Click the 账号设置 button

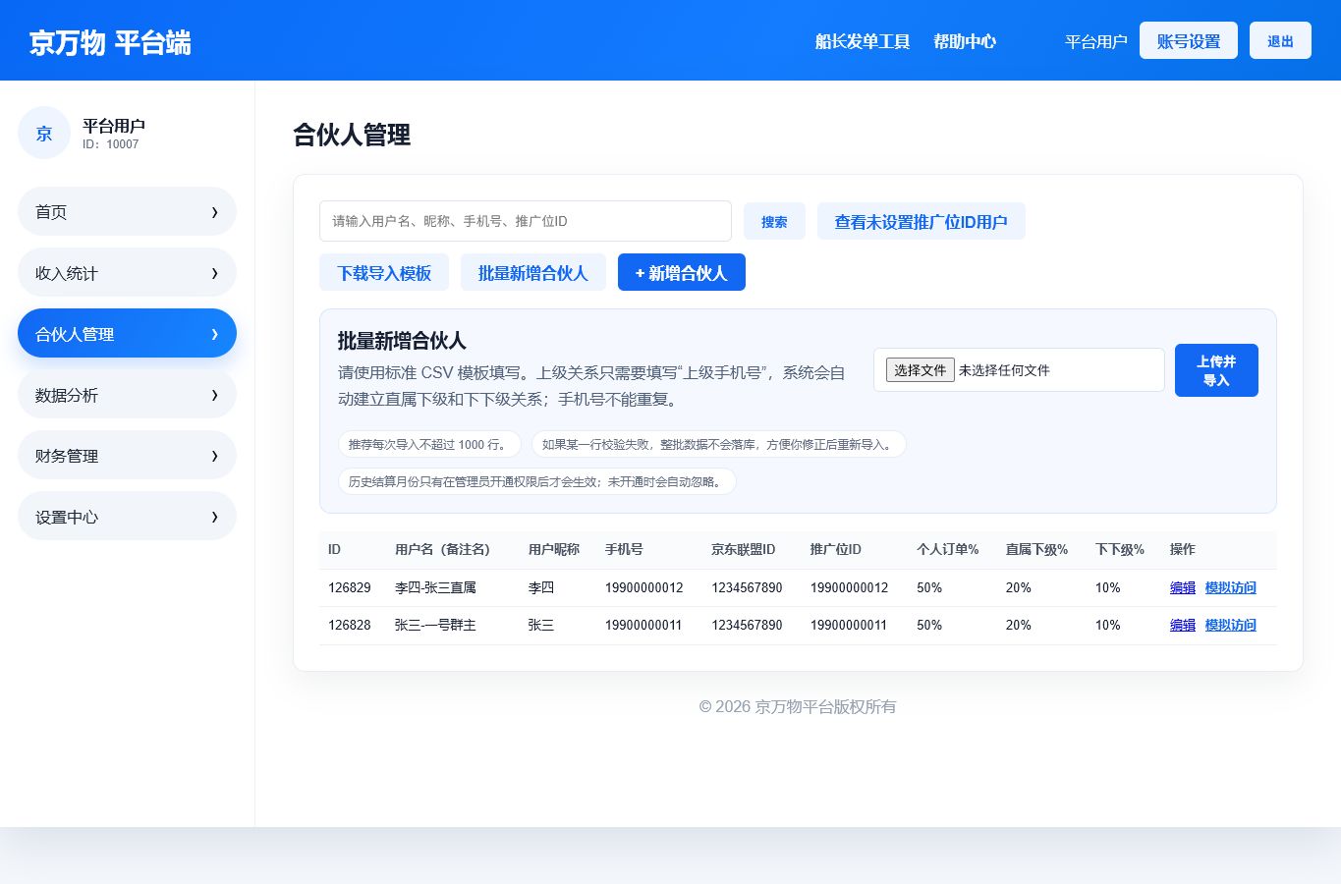tap(1189, 41)
